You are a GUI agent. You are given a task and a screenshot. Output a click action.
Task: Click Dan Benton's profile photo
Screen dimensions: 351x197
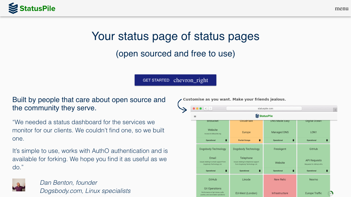(19, 185)
